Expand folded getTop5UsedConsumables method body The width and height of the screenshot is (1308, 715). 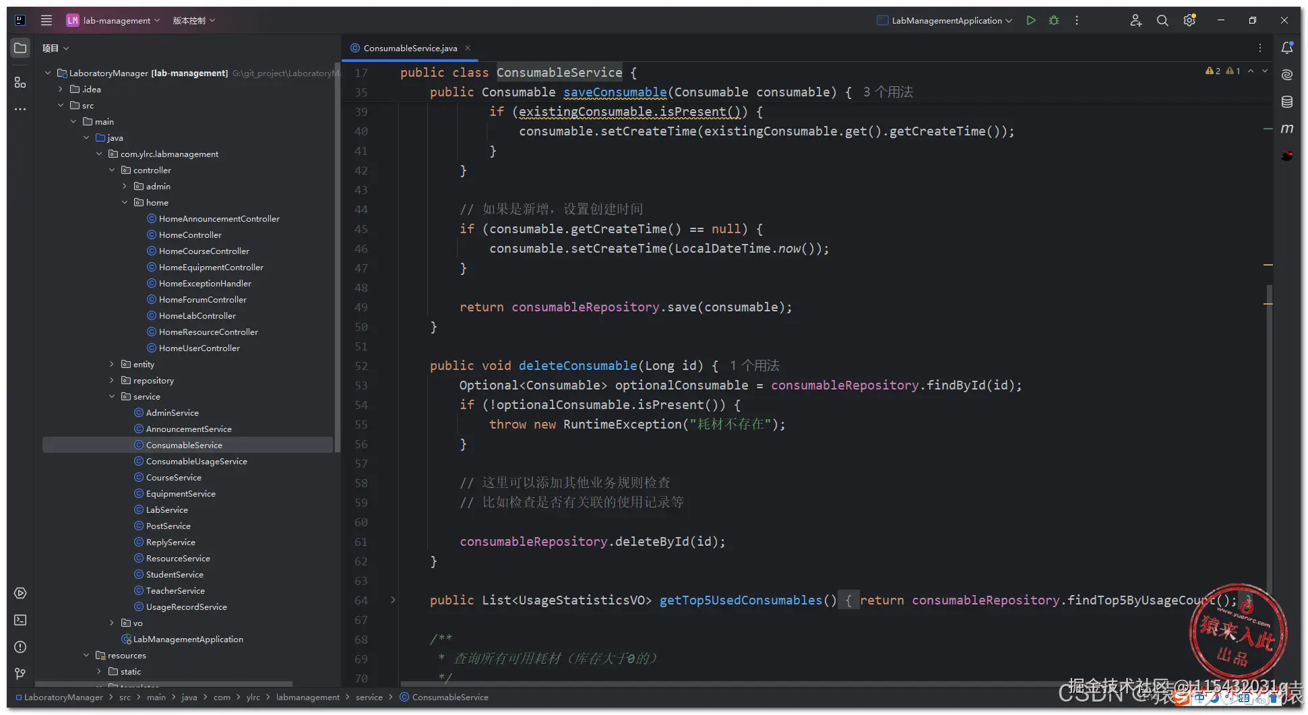pos(393,600)
